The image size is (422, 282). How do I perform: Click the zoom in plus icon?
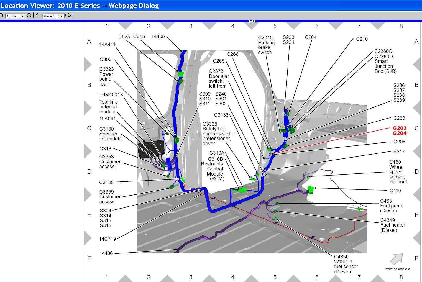click(29, 15)
